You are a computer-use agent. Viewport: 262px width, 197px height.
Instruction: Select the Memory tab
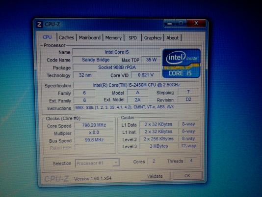coord(113,38)
